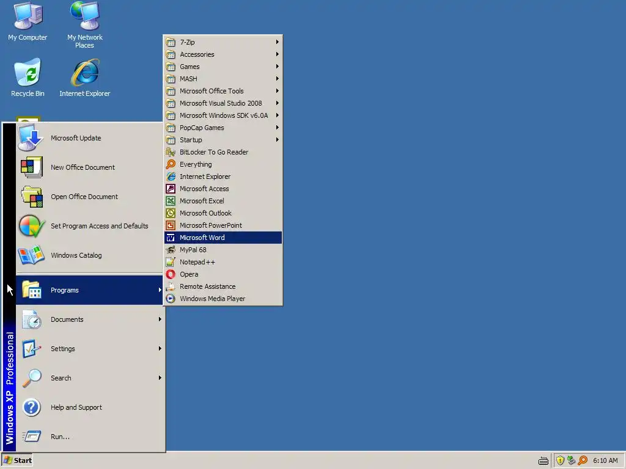Expand the Accessories submenu arrow
The height and width of the screenshot is (469, 626).
277,54
